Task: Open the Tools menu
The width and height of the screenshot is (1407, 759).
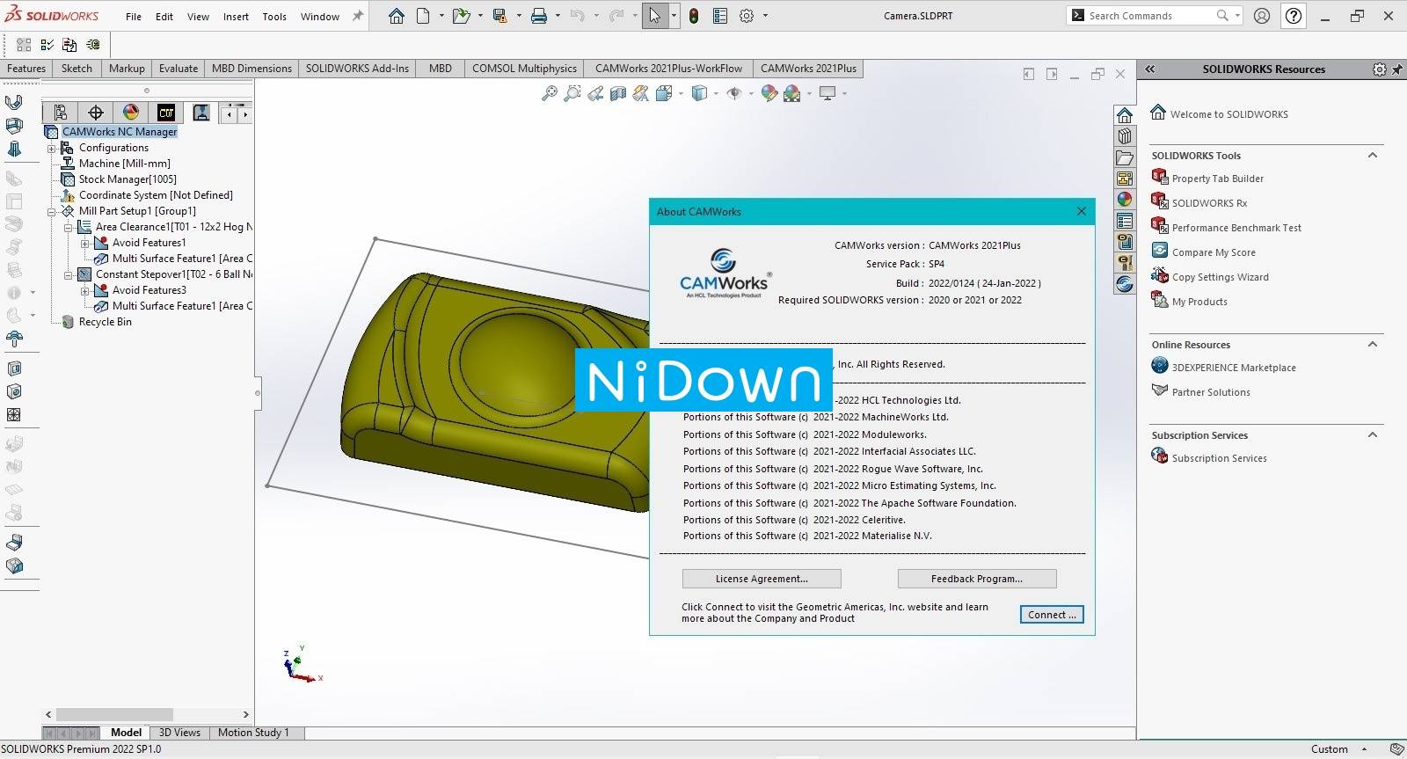Action: point(274,16)
